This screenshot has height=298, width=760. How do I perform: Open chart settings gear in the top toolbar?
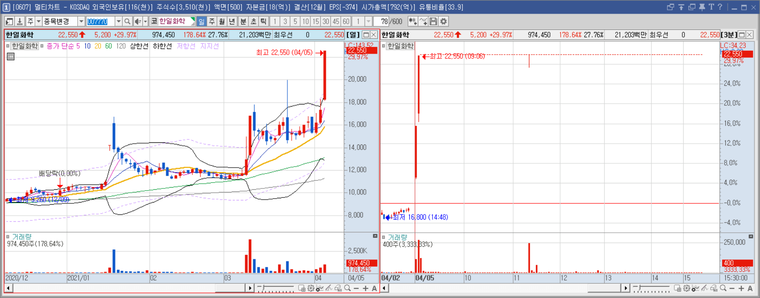click(x=444, y=21)
